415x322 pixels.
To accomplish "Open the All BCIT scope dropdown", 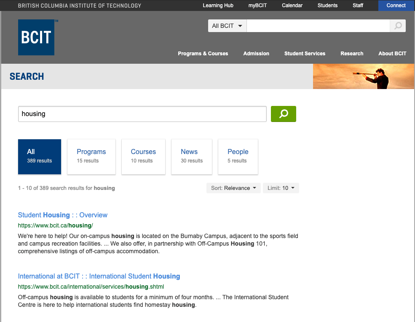I will [x=228, y=26].
